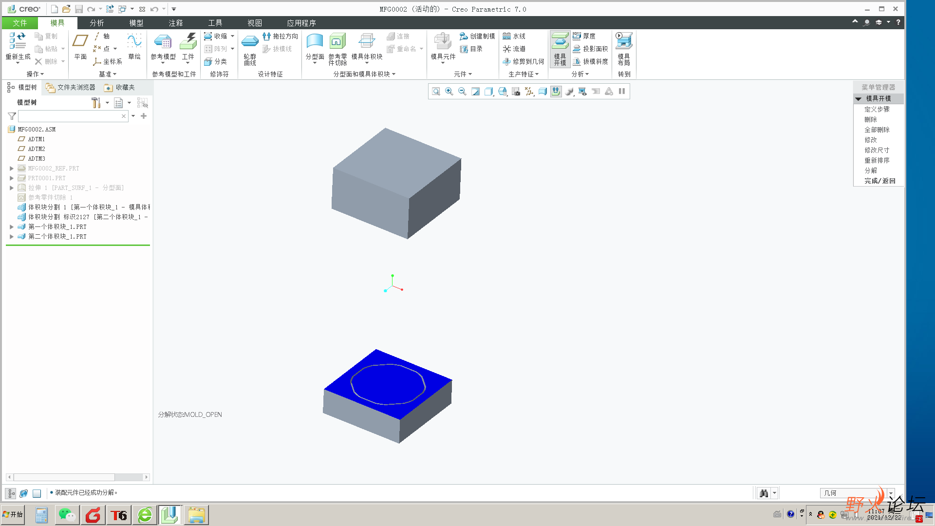Toggle the Datum Display Filters icon
Screen dimensions: 935x526
[x=529, y=92]
